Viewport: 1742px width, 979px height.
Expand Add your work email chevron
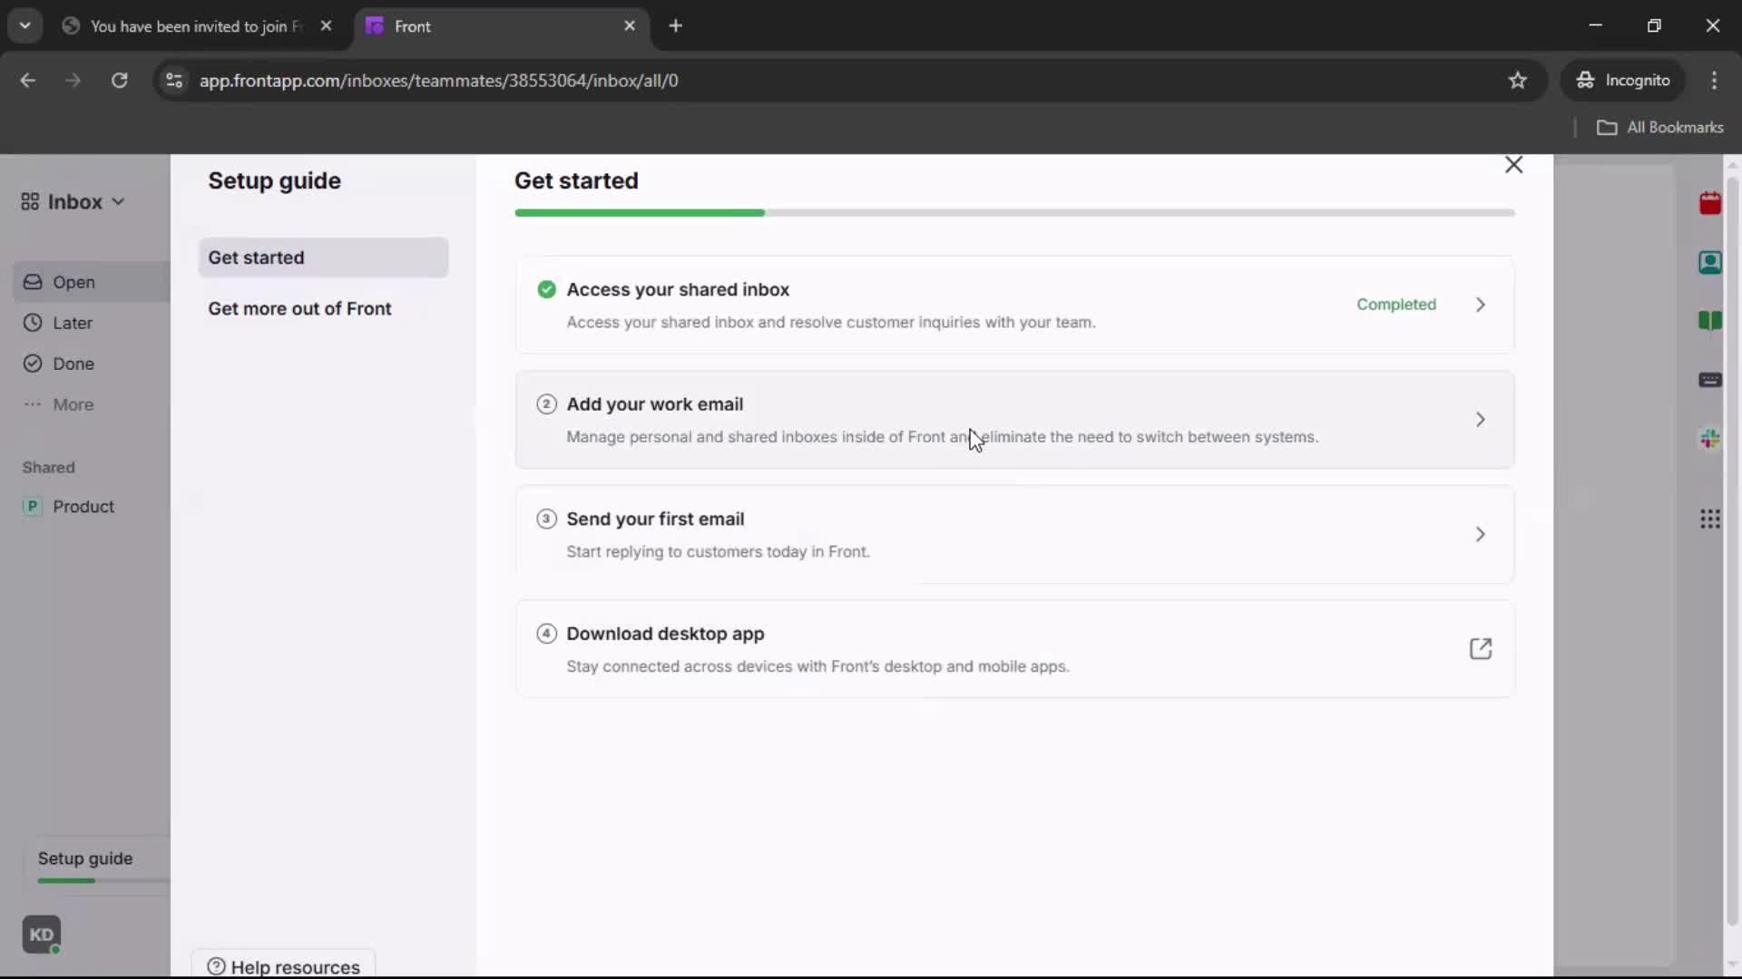point(1480,420)
